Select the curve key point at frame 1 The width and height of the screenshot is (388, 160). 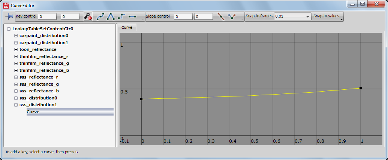(360, 88)
